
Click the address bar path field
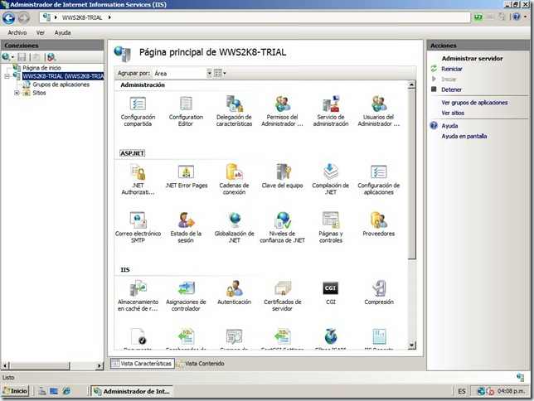[255, 17]
